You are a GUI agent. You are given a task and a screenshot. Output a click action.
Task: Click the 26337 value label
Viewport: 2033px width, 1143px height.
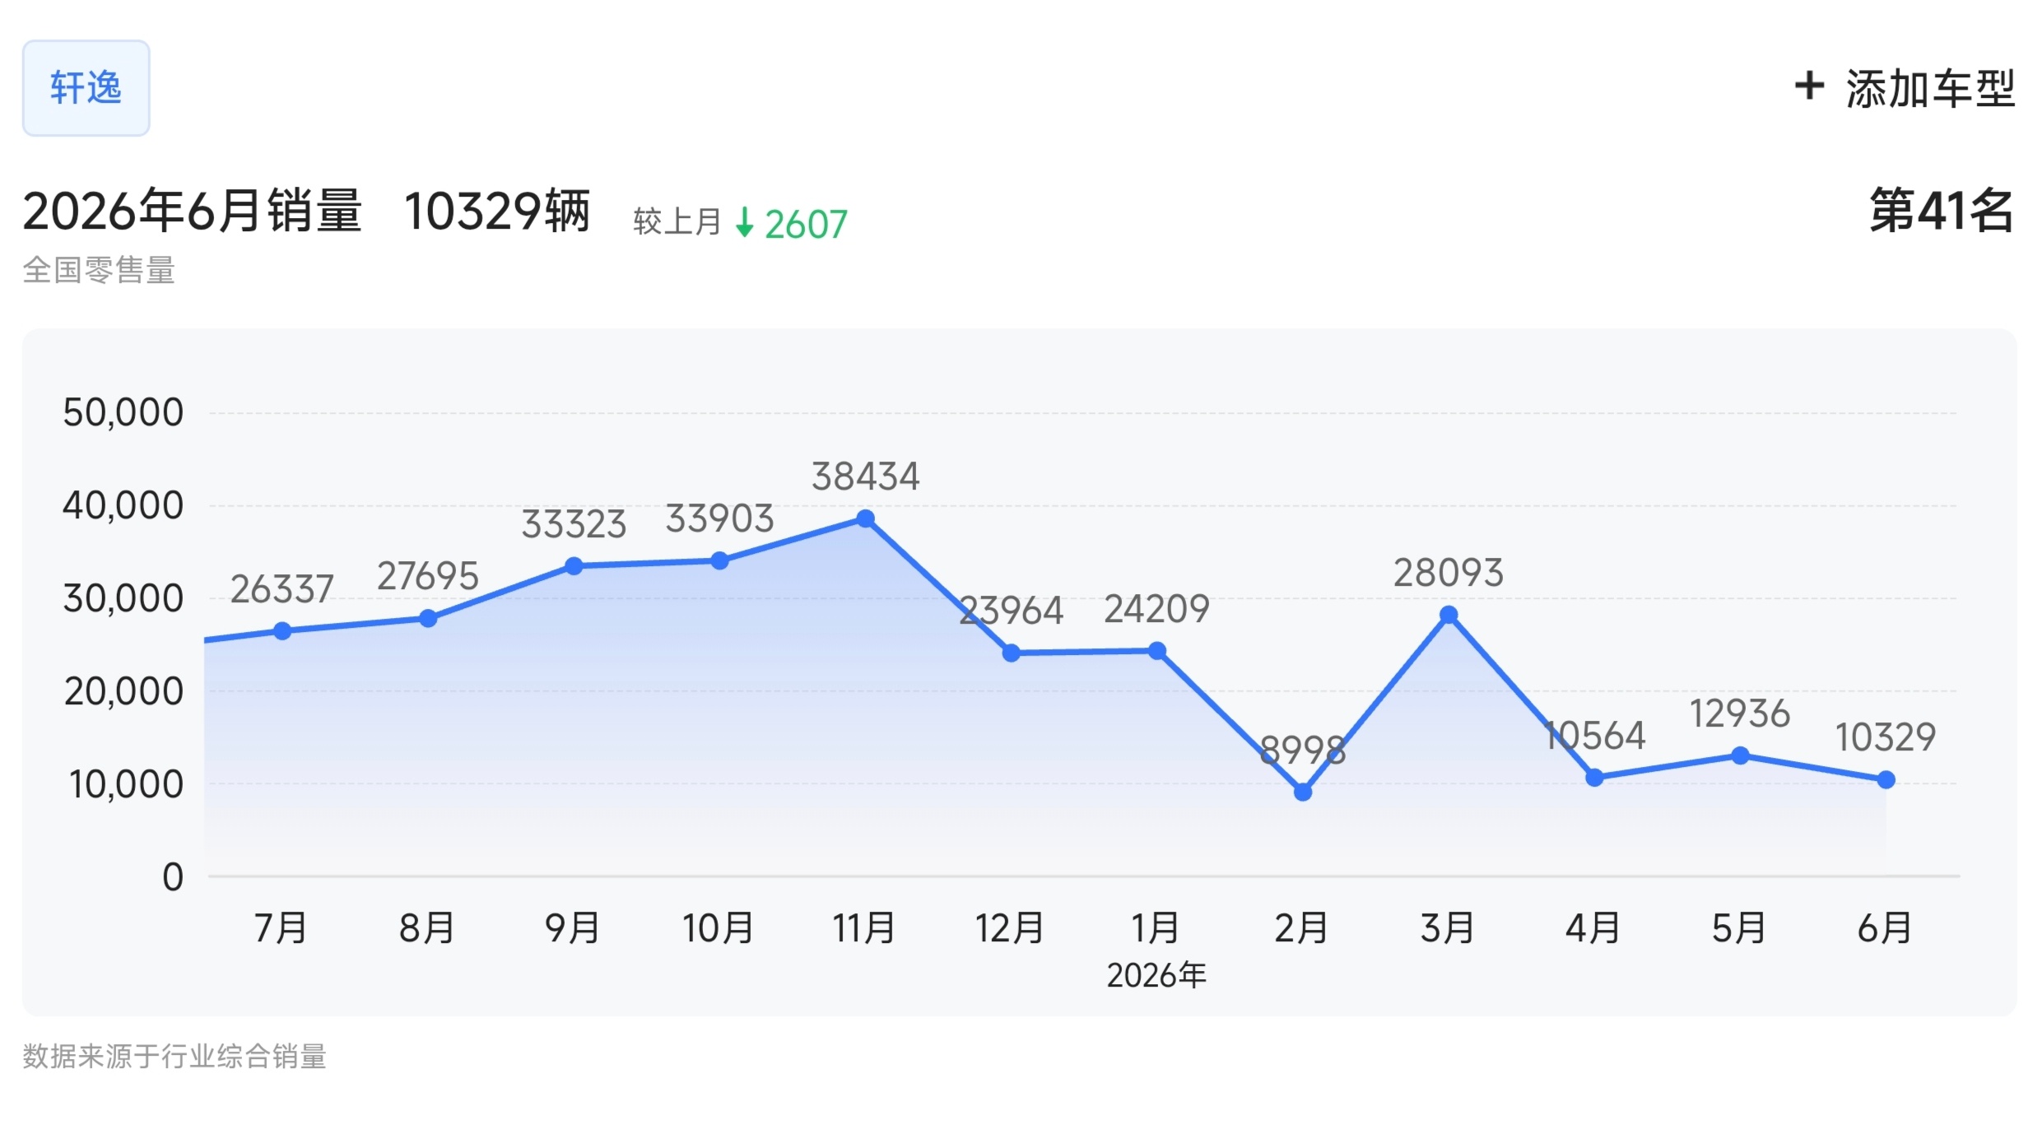(281, 589)
